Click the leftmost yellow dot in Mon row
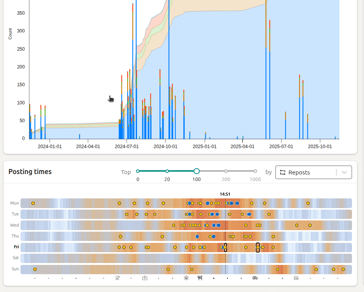The image size is (364, 292). [x=33, y=203]
